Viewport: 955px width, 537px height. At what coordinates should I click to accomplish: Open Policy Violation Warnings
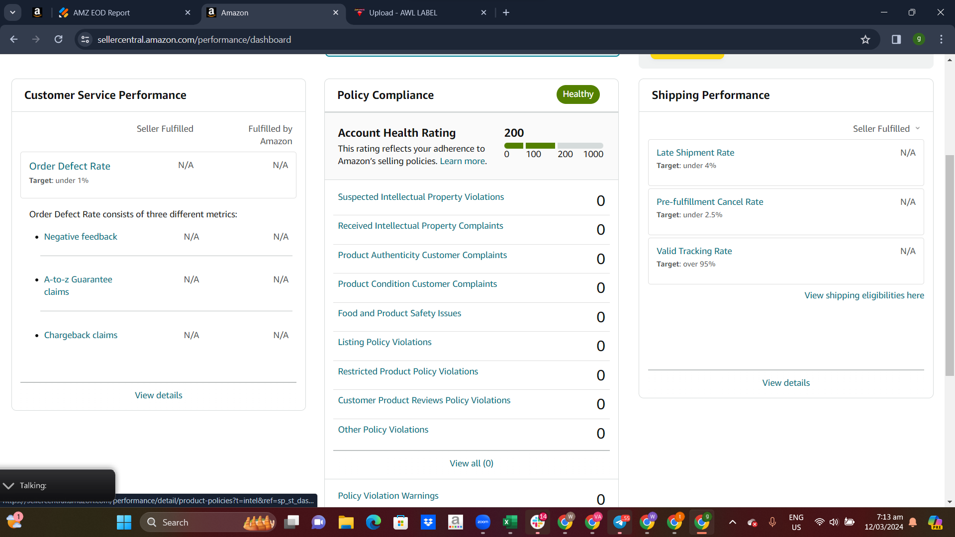[388, 496]
